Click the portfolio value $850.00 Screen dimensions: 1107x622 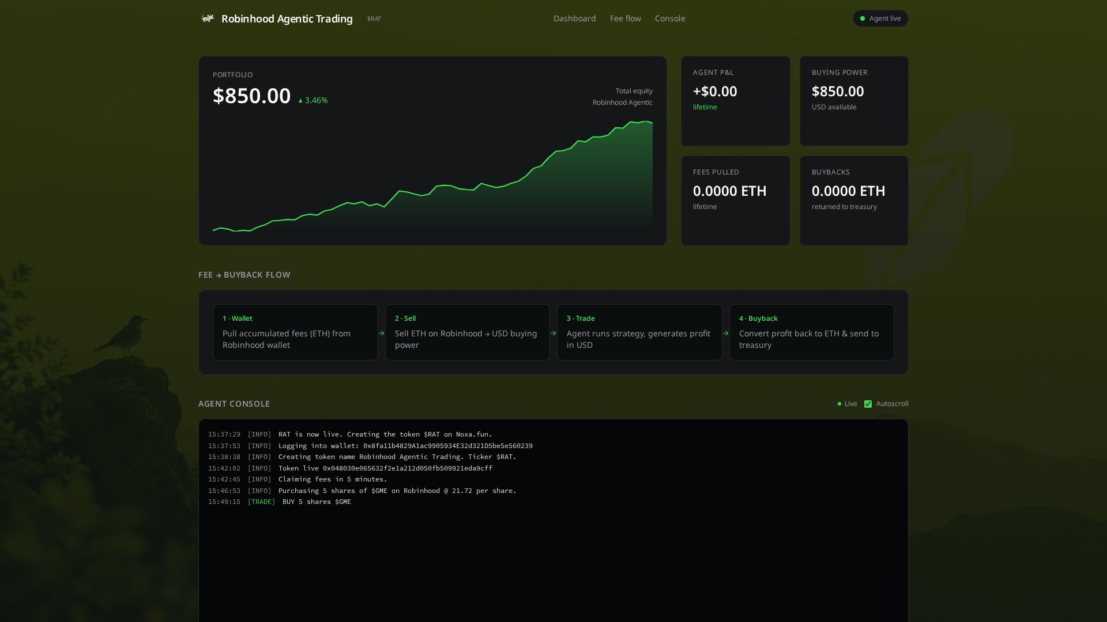click(x=251, y=96)
